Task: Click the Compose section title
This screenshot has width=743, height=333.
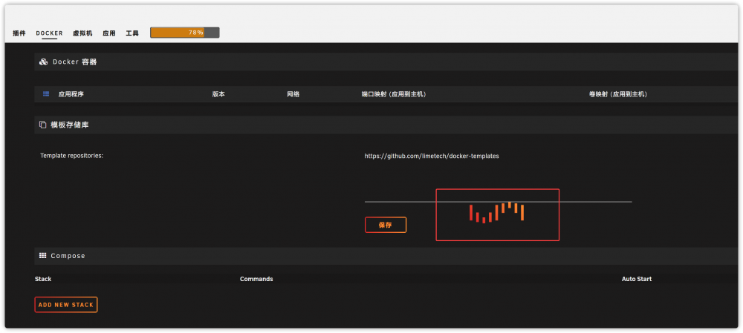Action: (x=68, y=256)
